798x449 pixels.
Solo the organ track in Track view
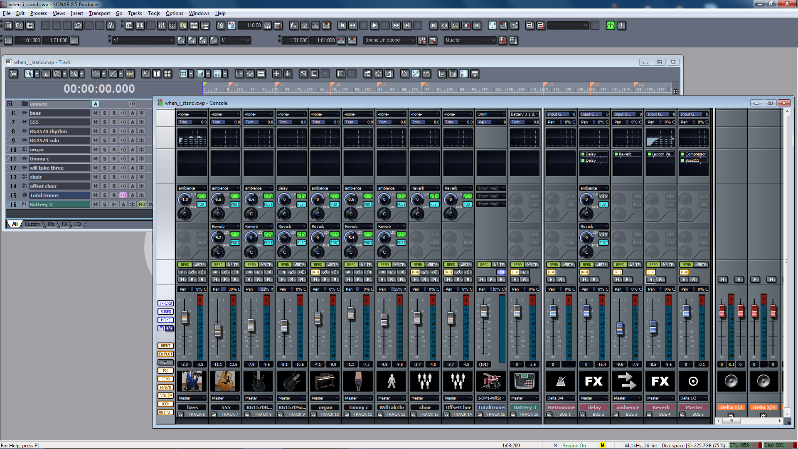point(105,150)
